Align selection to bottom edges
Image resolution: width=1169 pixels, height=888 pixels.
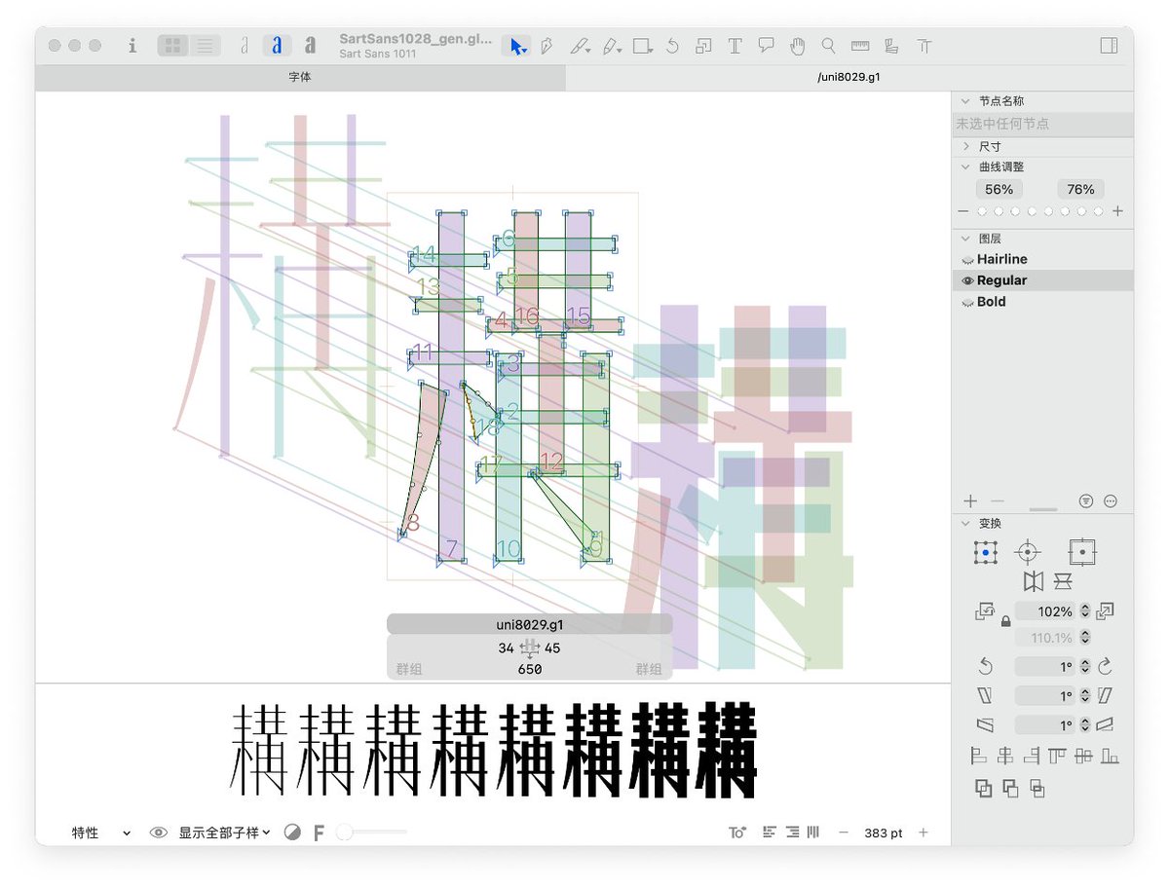tap(1111, 755)
